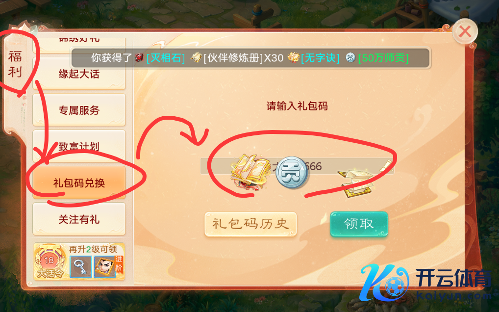
Task: Switch to the 福利 side tab
Action: pos(15,64)
